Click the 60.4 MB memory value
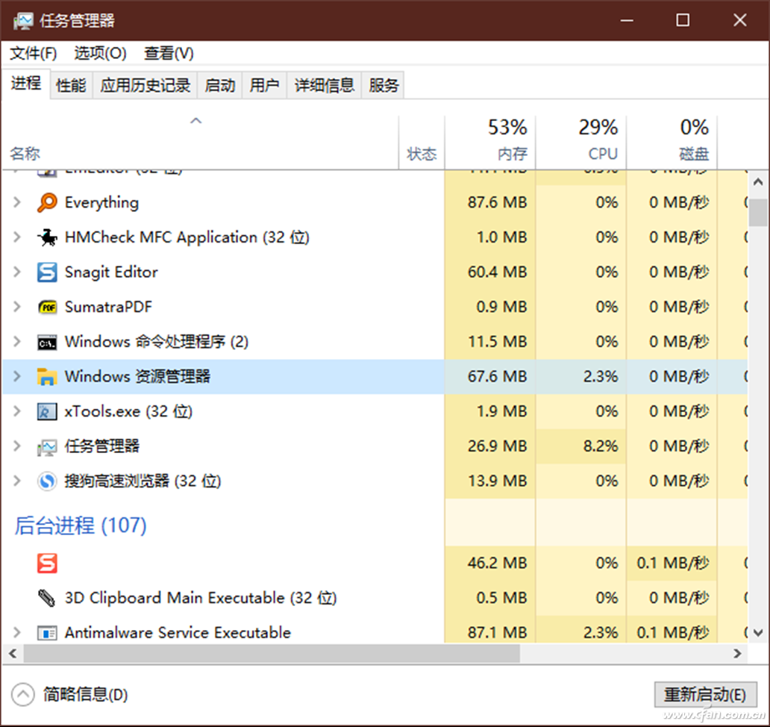The width and height of the screenshot is (770, 727). 498,272
